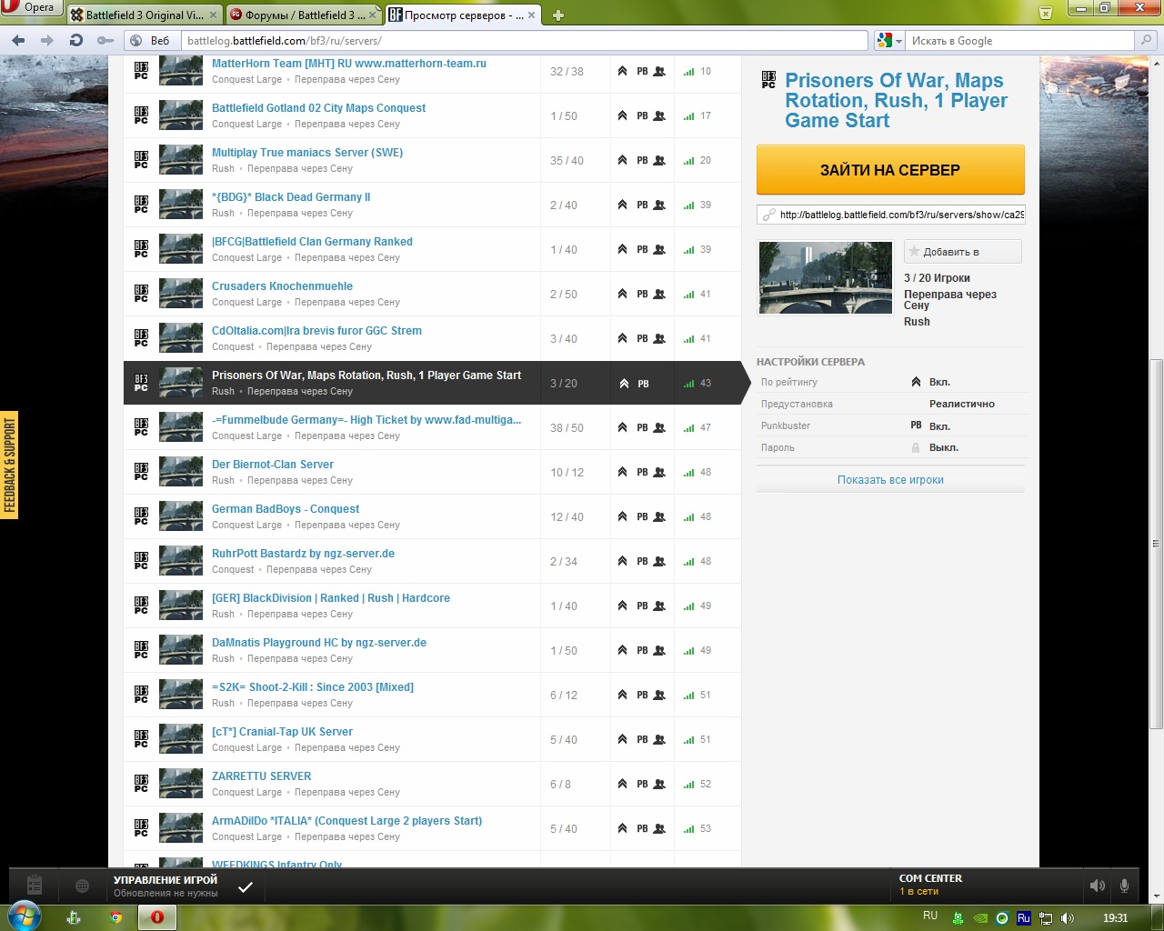Click the taskbar clock showing 19:31
1164x931 pixels.
point(1115,917)
